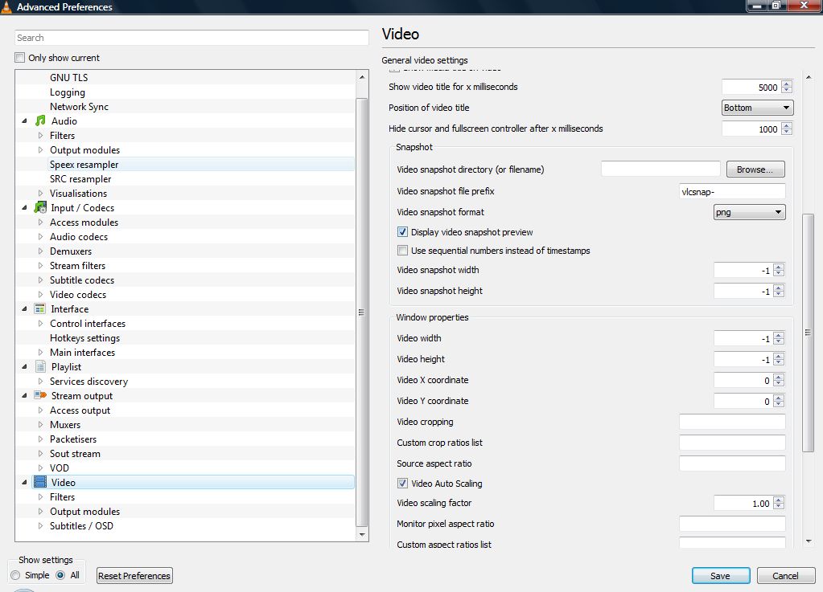This screenshot has width=823, height=592.
Task: Expand the Audio Filters tree node
Action: [x=41, y=136]
